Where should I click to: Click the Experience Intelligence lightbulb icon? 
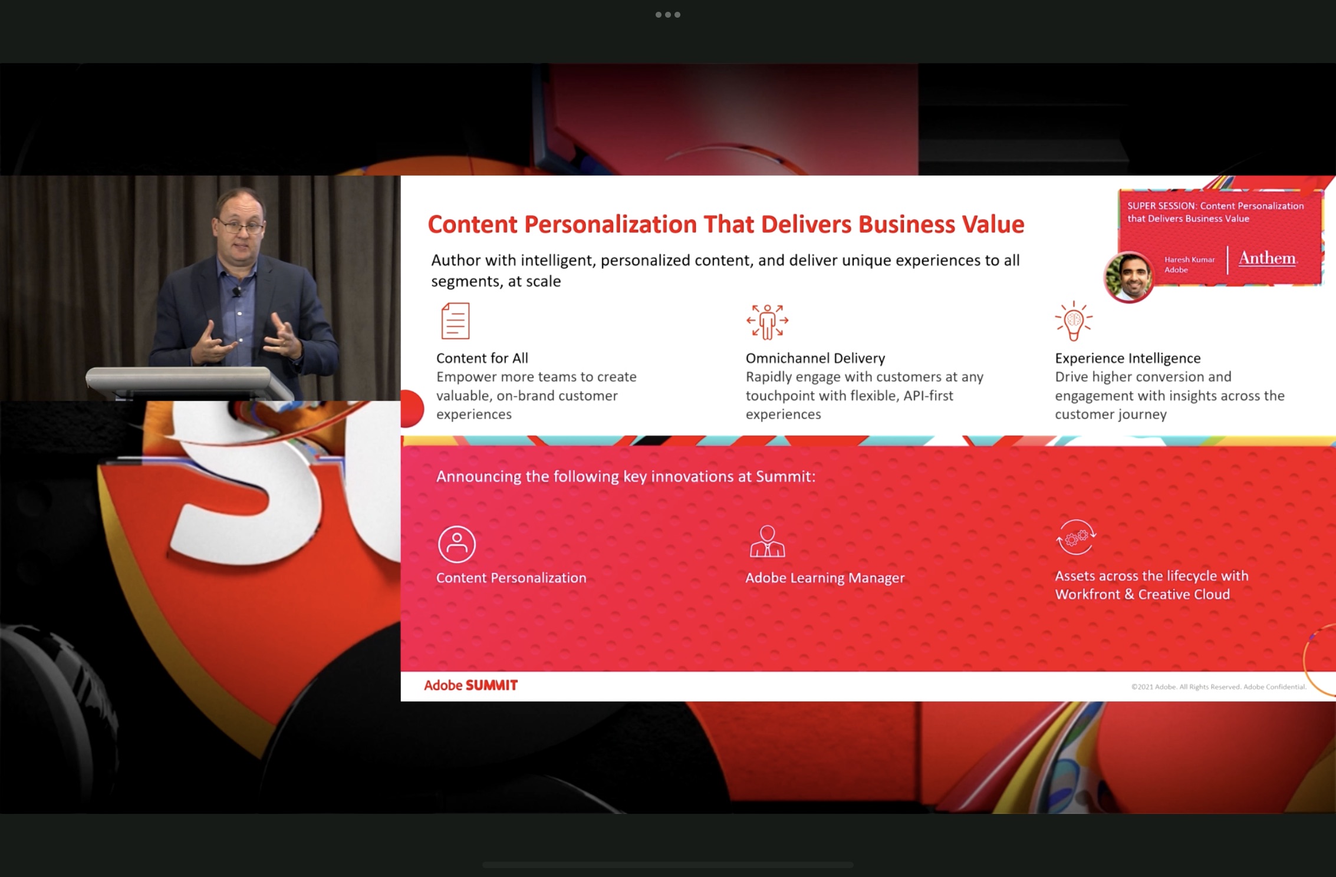point(1074,321)
